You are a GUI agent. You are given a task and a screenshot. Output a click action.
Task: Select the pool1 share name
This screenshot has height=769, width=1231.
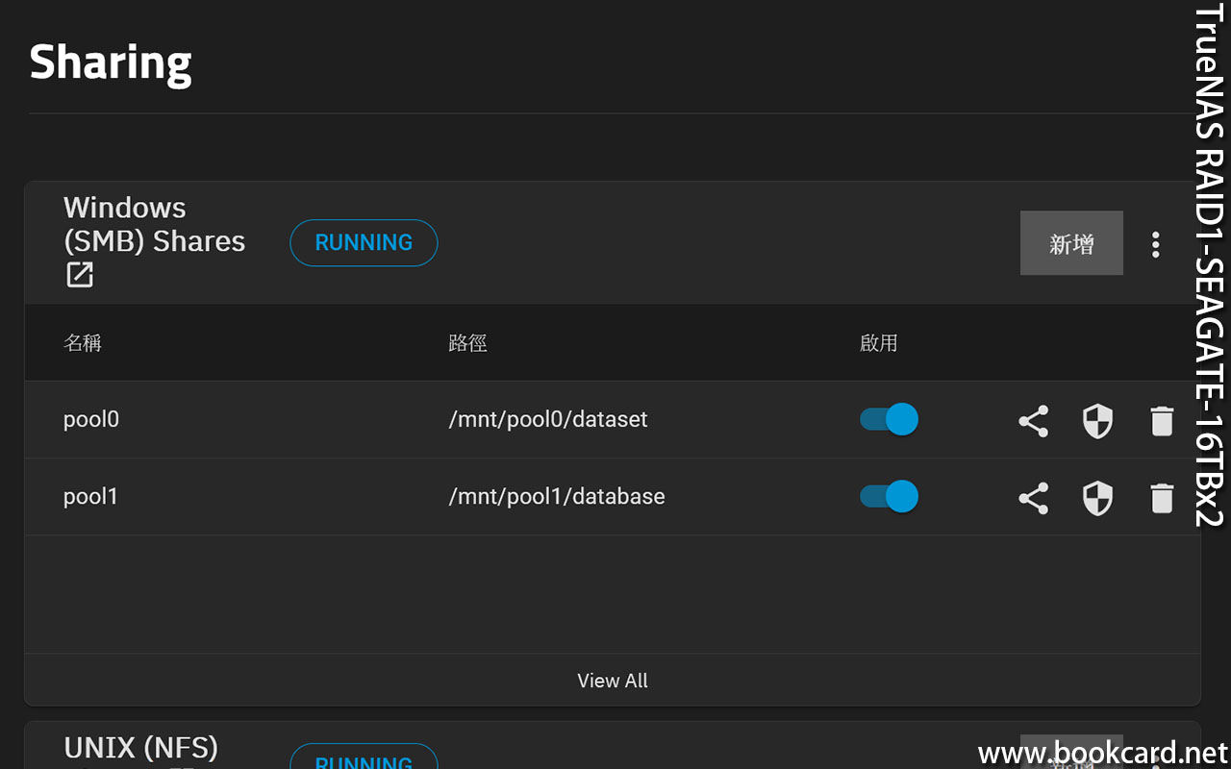click(90, 497)
